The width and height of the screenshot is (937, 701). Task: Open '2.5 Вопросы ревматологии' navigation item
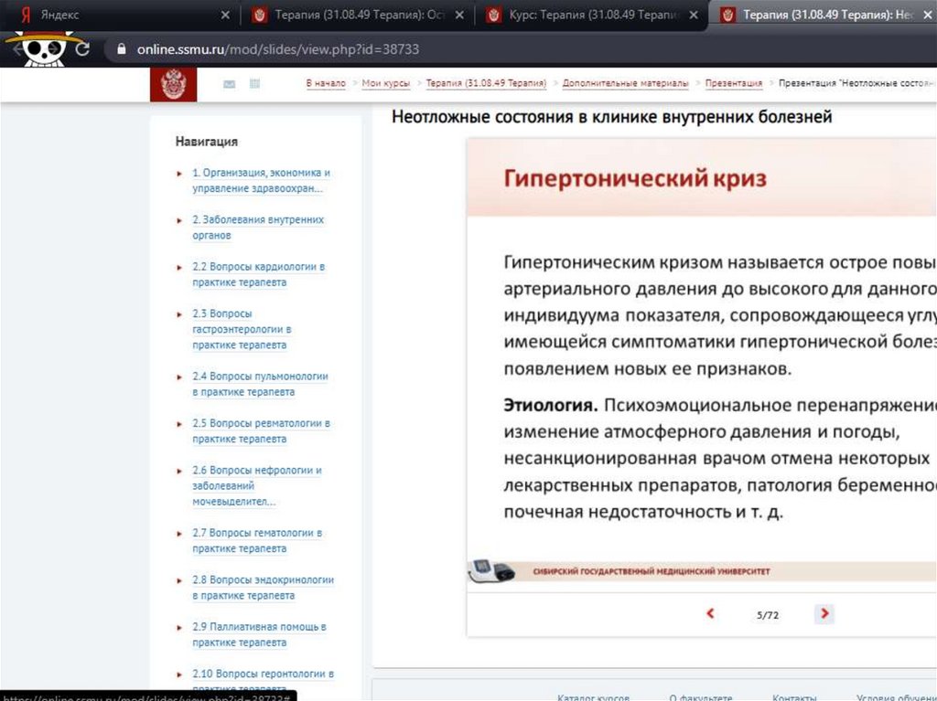(261, 431)
